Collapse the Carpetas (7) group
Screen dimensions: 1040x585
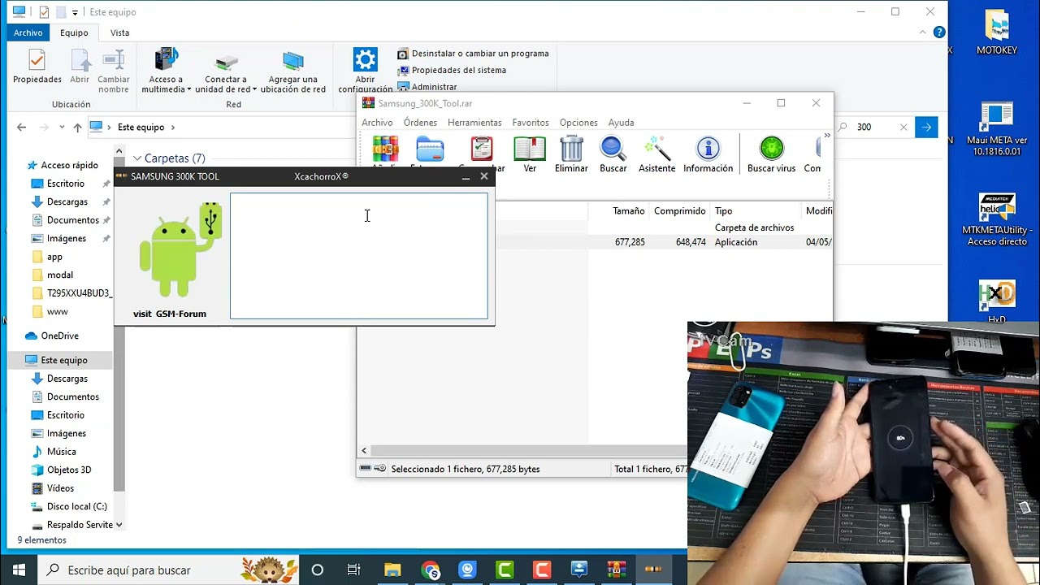click(137, 158)
